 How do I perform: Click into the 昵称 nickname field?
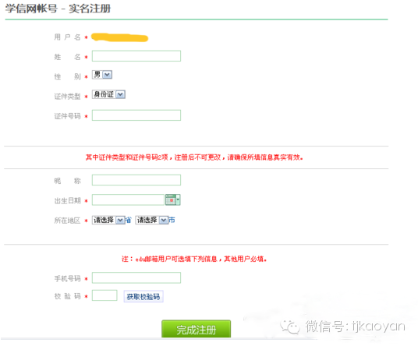coord(136,180)
